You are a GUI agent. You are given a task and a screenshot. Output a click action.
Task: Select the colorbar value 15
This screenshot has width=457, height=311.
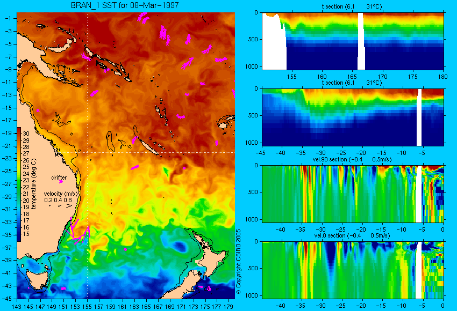tap(26, 234)
